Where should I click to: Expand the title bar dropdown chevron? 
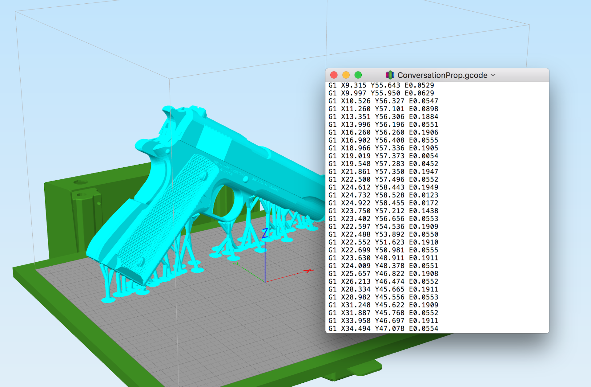click(493, 75)
